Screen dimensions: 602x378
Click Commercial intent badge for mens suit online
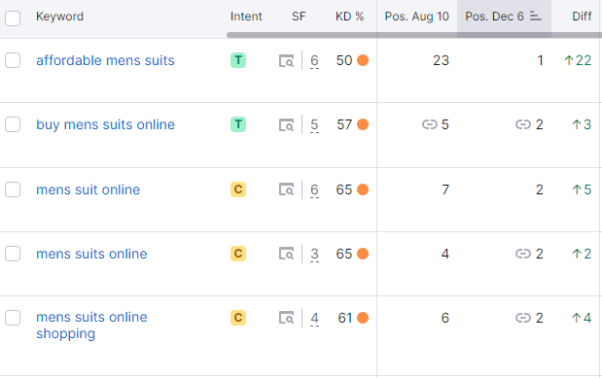[x=238, y=189]
